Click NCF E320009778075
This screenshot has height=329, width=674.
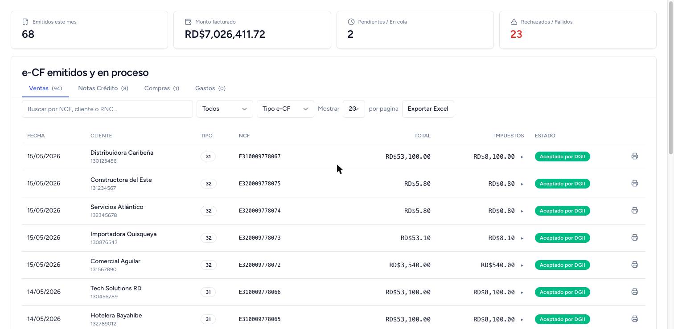[x=260, y=184]
